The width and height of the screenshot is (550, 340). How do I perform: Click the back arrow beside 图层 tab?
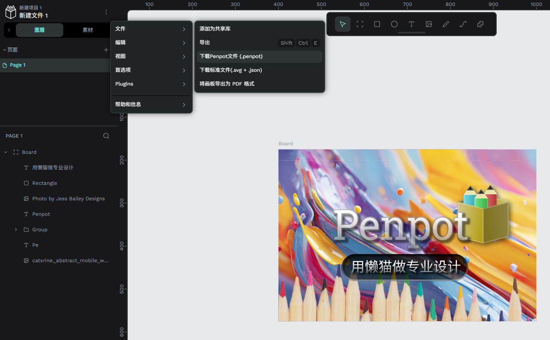point(9,30)
